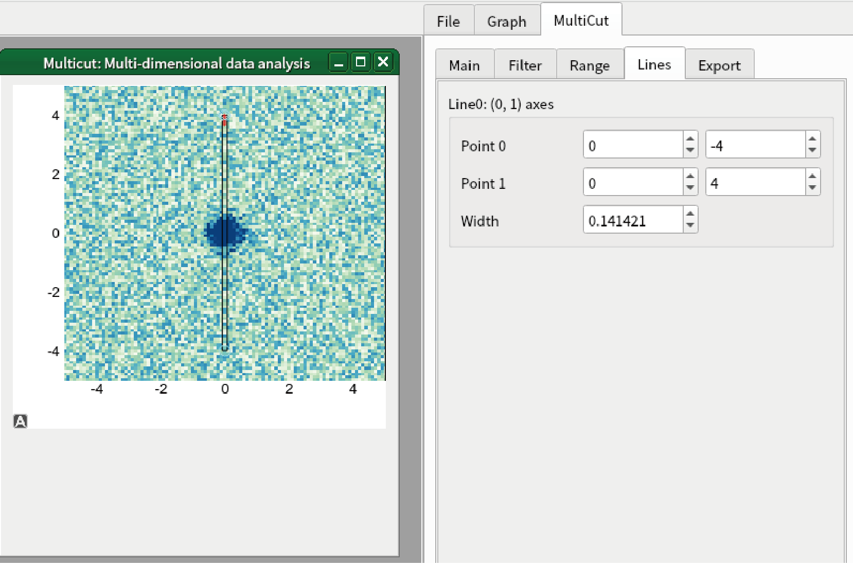853x563 pixels.
Task: Click the dark blue peak in plot
Action: click(x=225, y=233)
